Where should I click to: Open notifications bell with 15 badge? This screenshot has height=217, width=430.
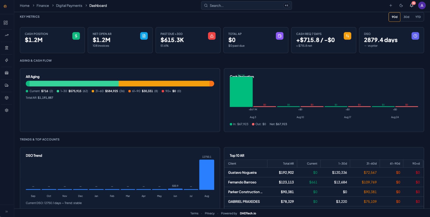point(411,5)
